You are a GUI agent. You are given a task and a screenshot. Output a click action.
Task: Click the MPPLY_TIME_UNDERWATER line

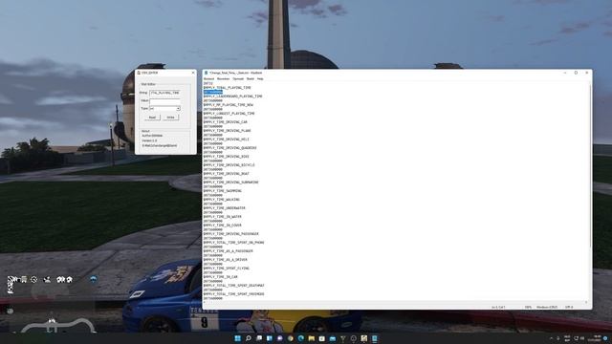[225, 208]
